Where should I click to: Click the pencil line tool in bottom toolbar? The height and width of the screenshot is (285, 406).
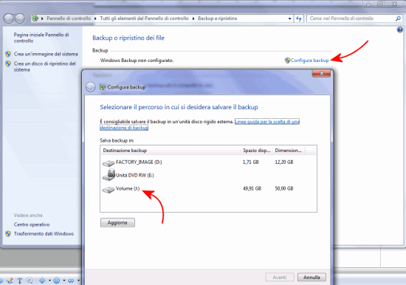click(x=10, y=281)
